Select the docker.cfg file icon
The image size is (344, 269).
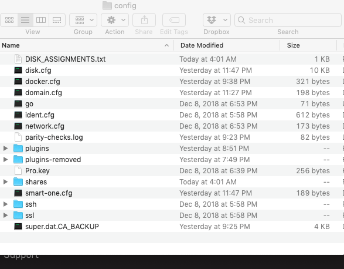18,82
